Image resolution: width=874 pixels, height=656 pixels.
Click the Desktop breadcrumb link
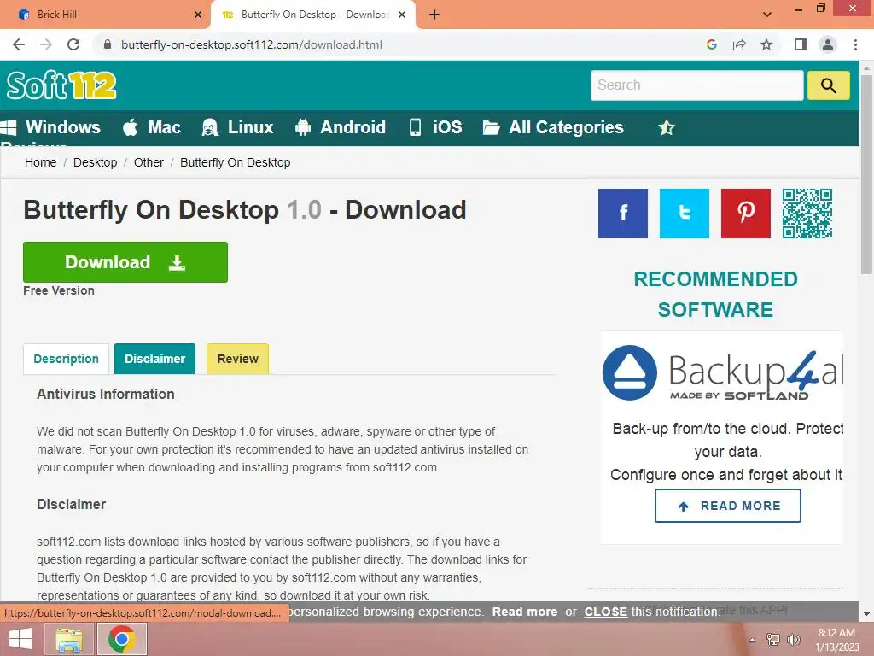coord(96,162)
